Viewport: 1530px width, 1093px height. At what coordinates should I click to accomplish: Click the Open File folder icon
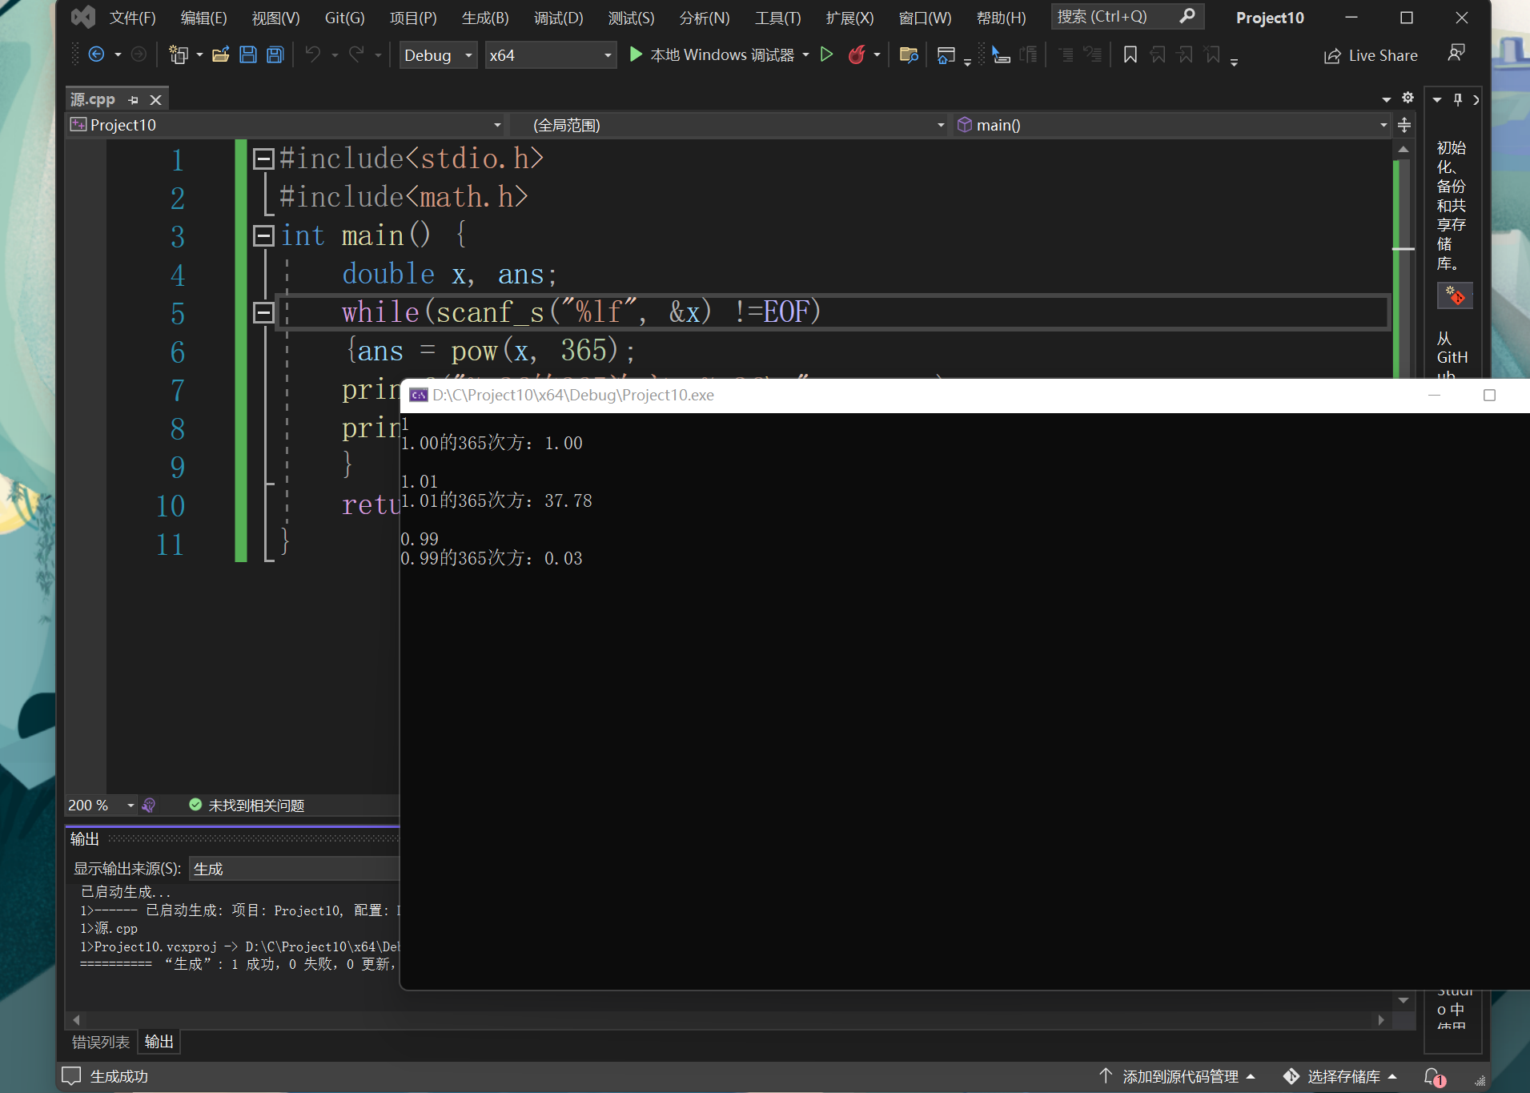[x=220, y=55]
